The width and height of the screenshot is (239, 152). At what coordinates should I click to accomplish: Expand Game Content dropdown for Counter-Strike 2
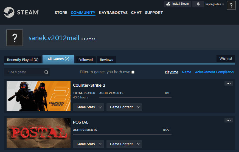point(124,107)
